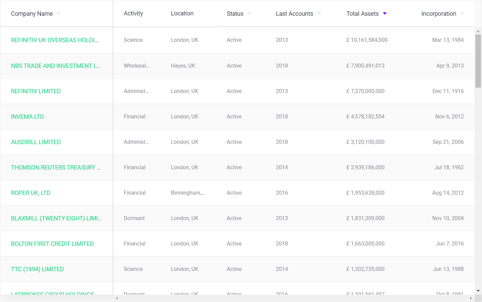Image resolution: width=482 pixels, height=302 pixels.
Task: Click the horizontal scrollbar right arrow
Action: tap(471, 298)
